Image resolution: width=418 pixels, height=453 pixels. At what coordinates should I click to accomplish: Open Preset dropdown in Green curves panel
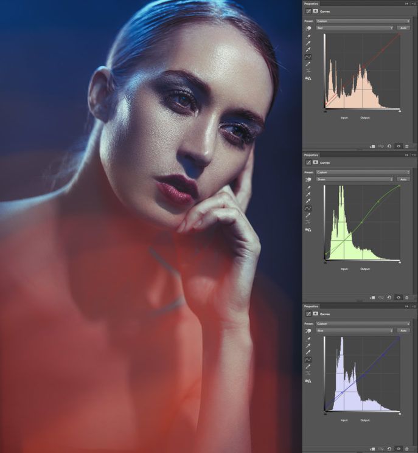click(x=363, y=173)
